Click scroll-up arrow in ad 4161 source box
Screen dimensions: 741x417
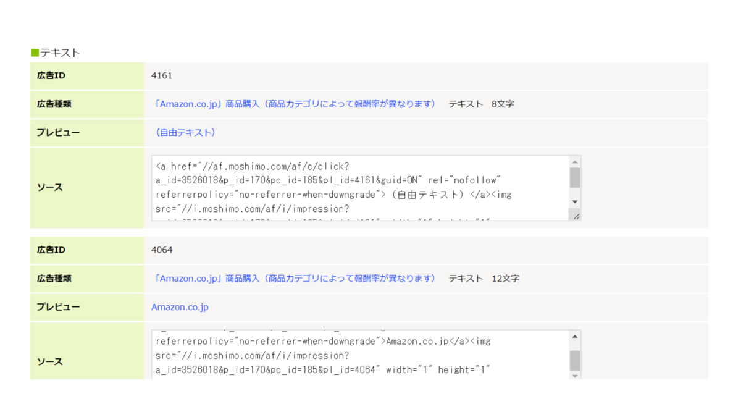tap(575, 162)
